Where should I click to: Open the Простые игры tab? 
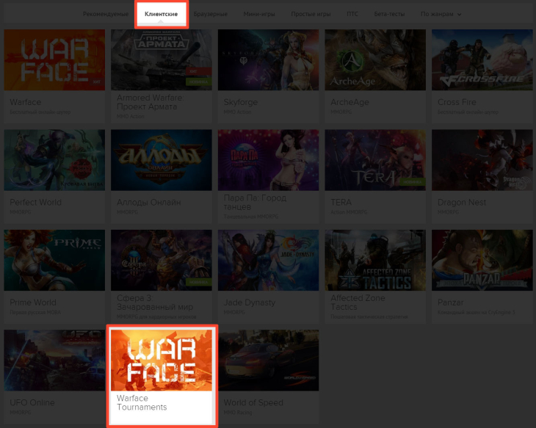click(311, 14)
